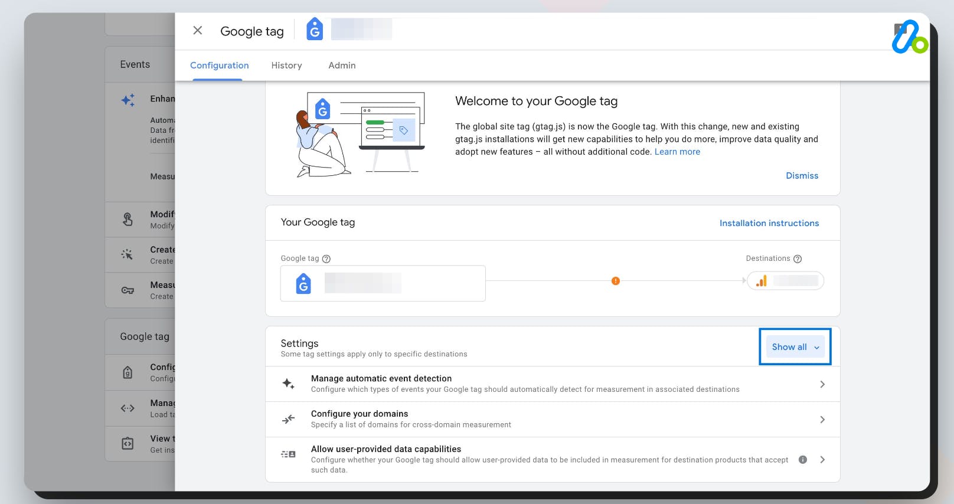Open Allow user-provided data capabilities
Viewport: 954px width, 504px height.
click(553, 460)
